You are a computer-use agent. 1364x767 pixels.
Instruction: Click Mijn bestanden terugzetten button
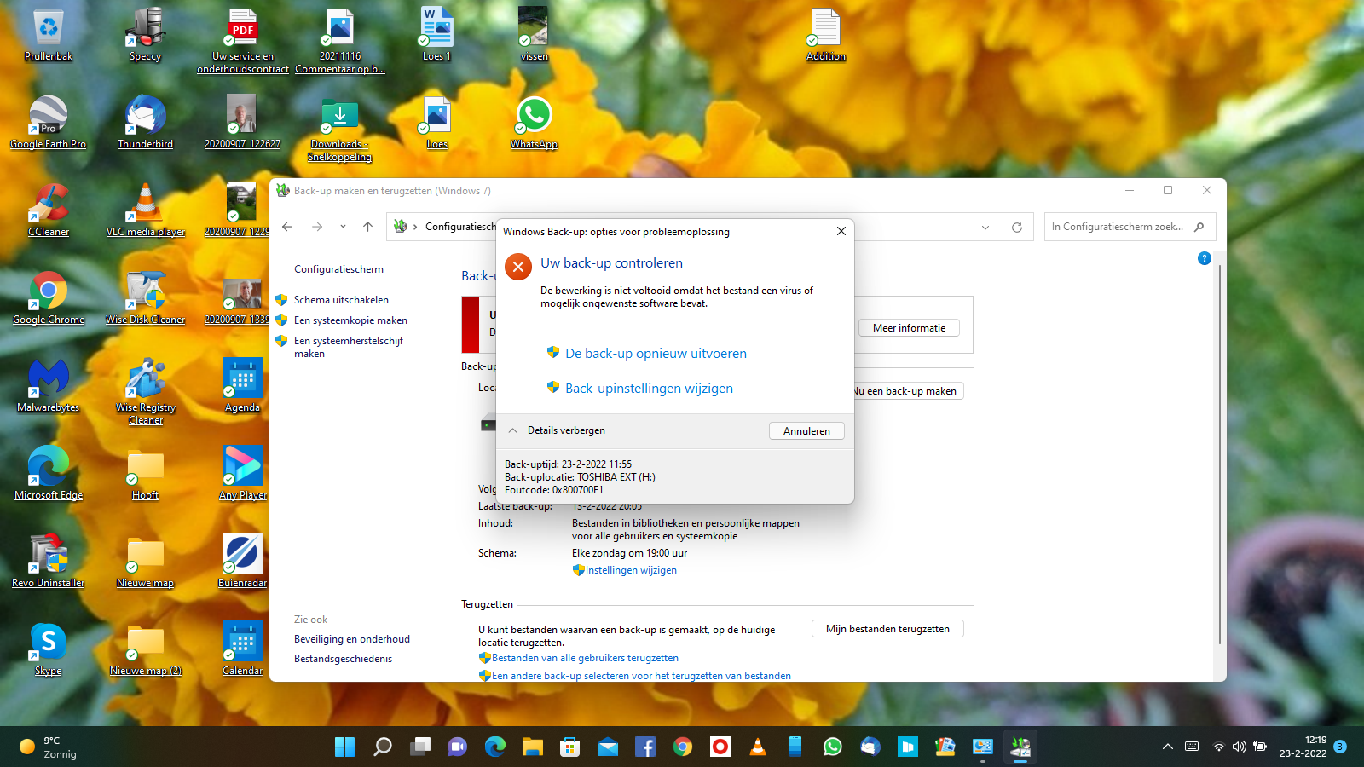[x=887, y=629]
